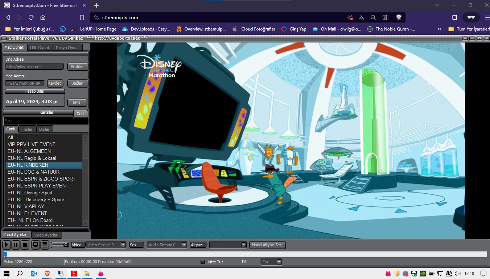Select the Canlı tab

click(11, 129)
